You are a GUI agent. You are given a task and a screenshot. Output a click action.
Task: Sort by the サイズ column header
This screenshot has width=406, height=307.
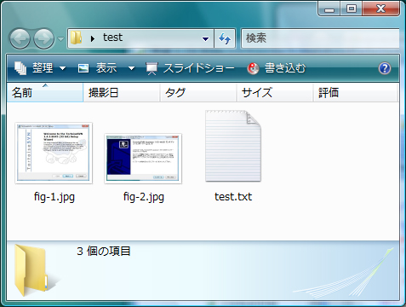click(x=275, y=92)
